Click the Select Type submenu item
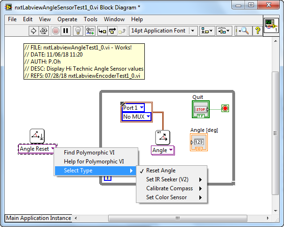 point(95,170)
